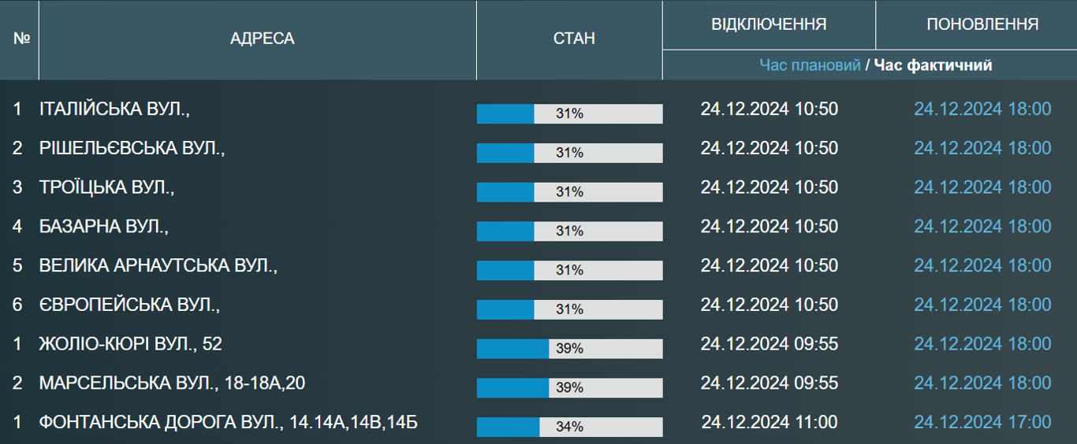Click the ЄВРОПЕЙСЬКА ВУЛ. progress bar
The height and width of the screenshot is (444, 1077).
[x=569, y=309]
